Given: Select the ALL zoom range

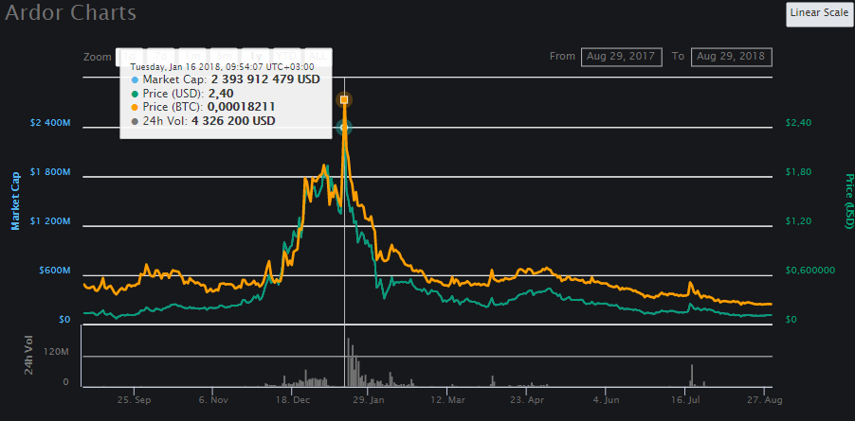Looking at the screenshot, I should [318, 56].
